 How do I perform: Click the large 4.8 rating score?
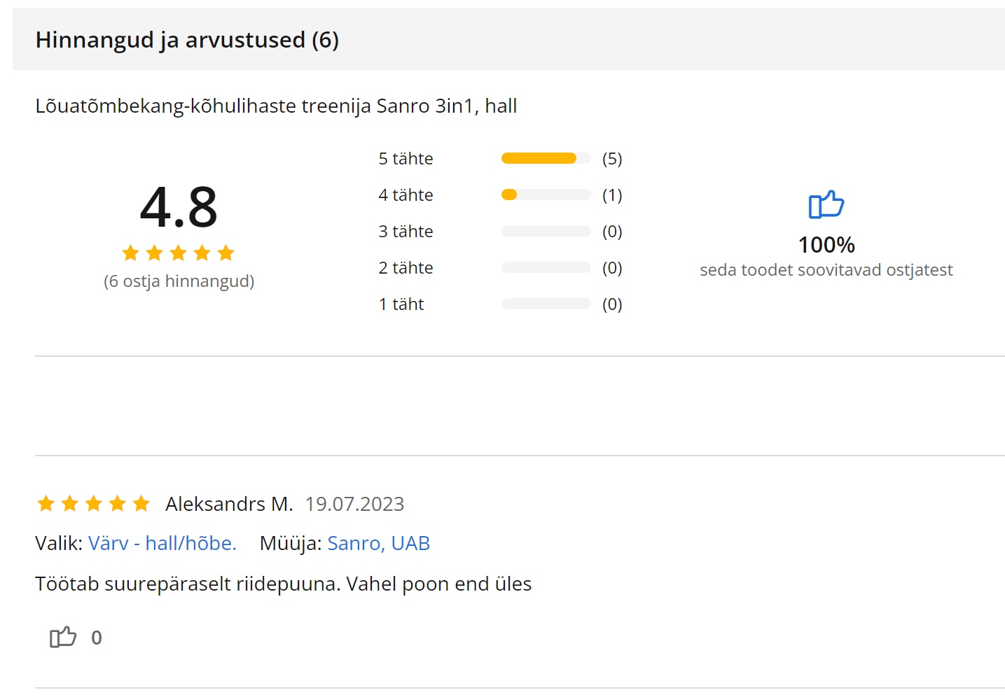click(179, 207)
